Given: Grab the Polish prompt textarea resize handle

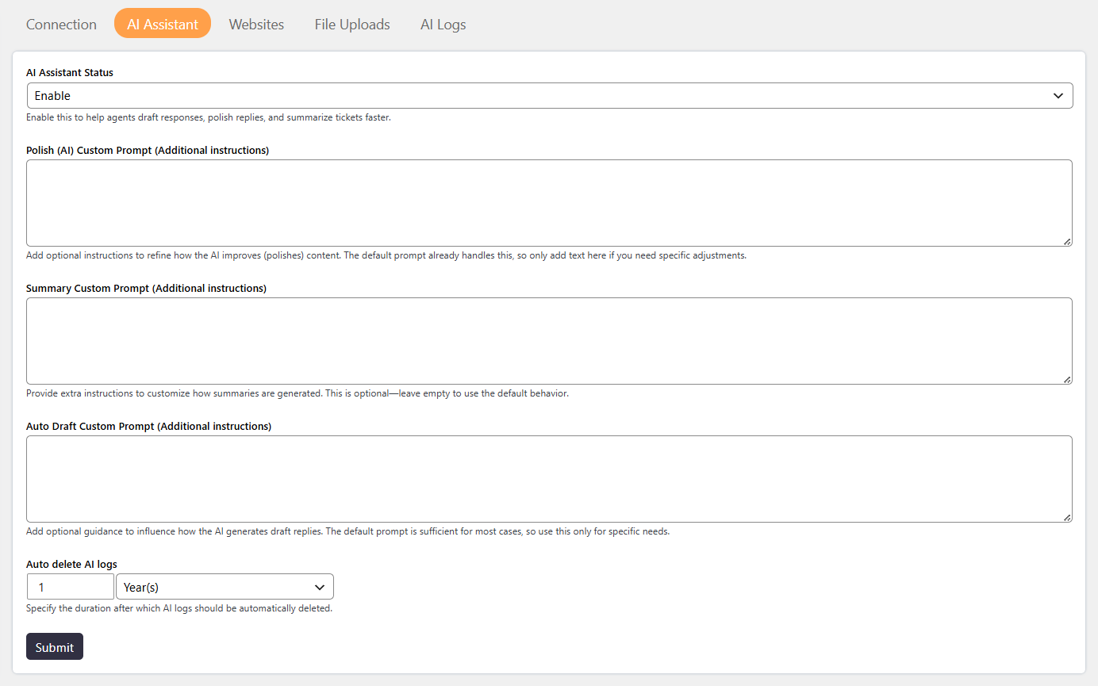Looking at the screenshot, I should click(x=1067, y=241).
